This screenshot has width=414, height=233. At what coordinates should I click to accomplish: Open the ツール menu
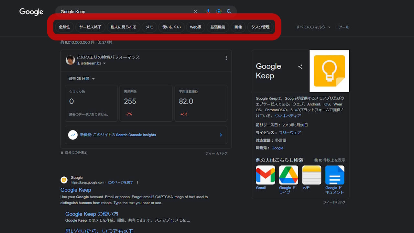pos(343,27)
